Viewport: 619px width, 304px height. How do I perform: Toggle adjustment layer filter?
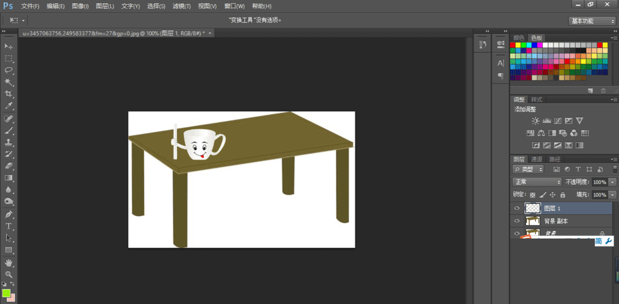pos(567,169)
